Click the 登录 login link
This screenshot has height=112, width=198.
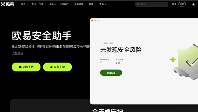[174, 4]
